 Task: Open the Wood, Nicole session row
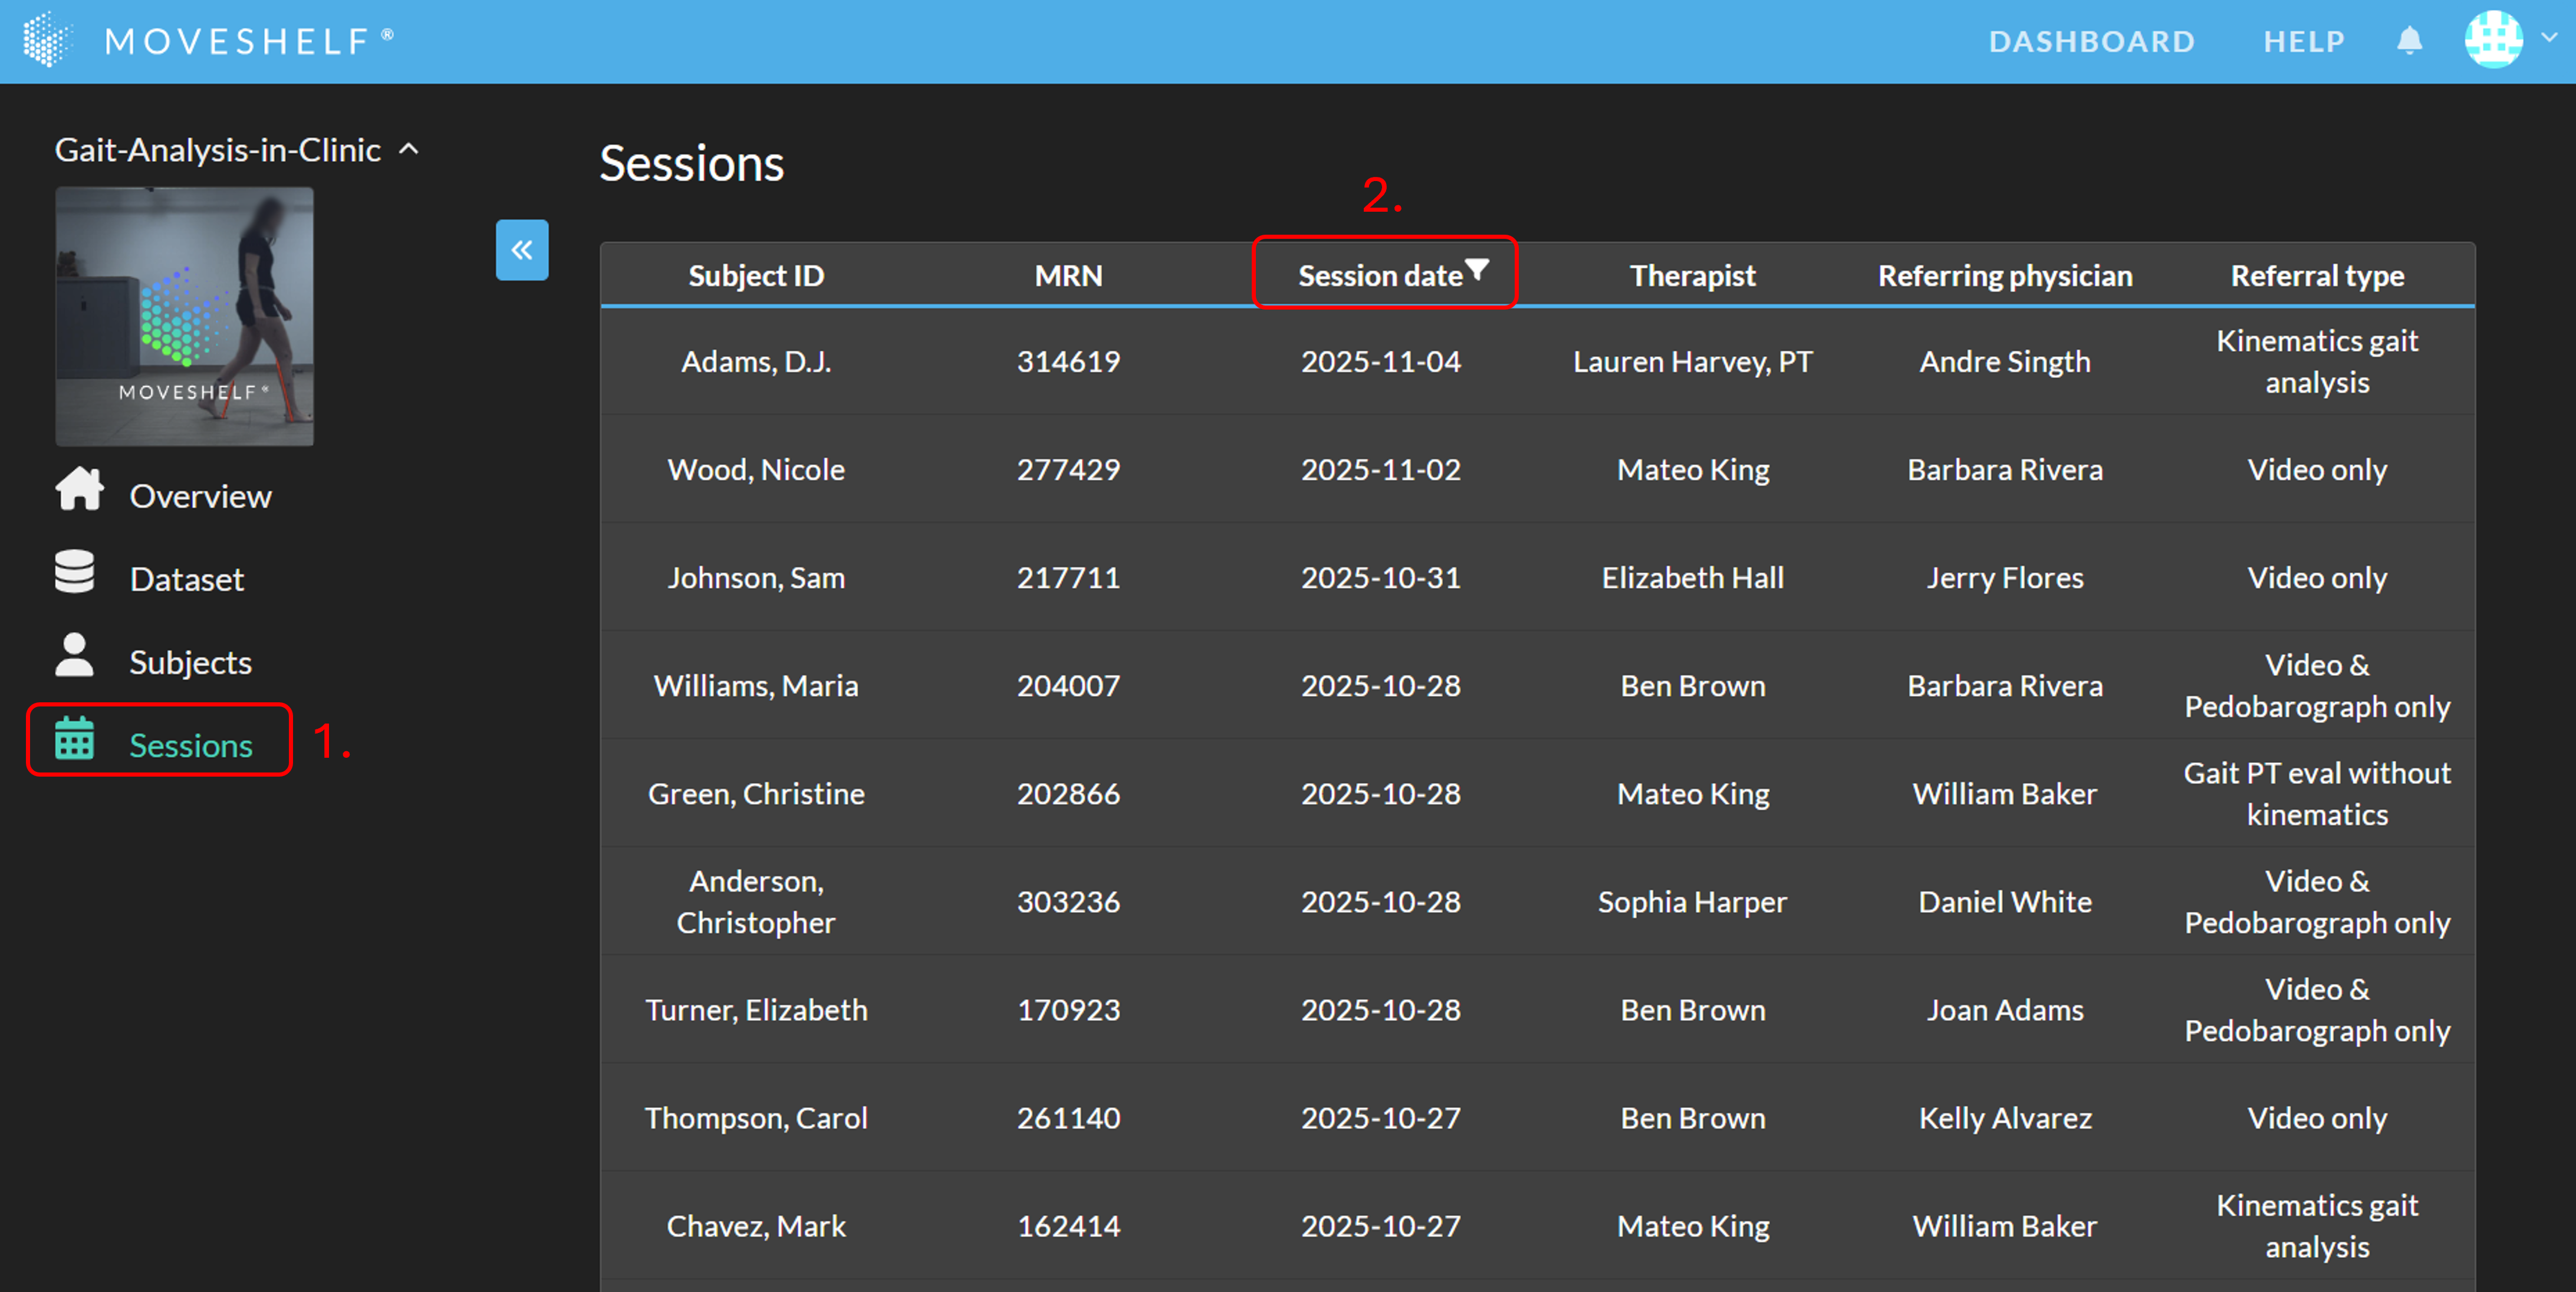(756, 469)
